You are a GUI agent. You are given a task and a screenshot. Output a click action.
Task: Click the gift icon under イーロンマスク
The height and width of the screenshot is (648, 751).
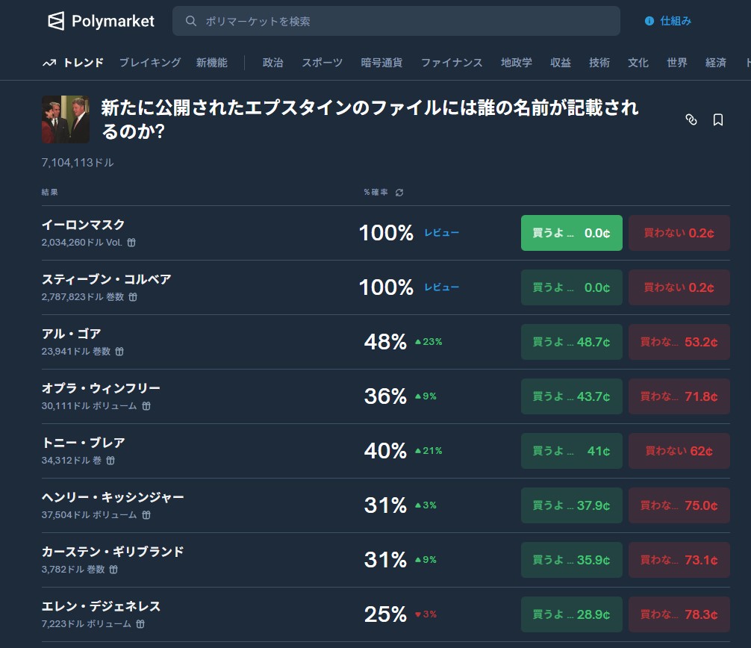[131, 243]
